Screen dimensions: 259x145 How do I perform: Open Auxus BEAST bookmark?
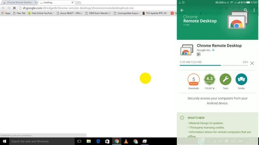(x=69, y=13)
